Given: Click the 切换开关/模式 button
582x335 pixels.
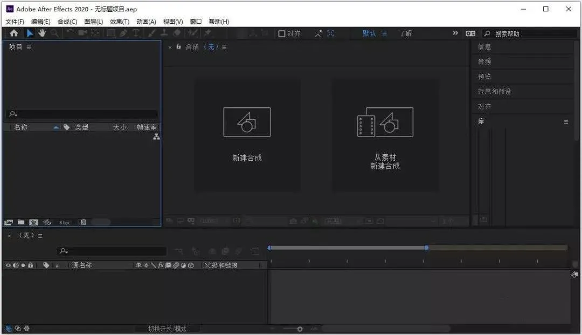Looking at the screenshot, I should (x=168, y=329).
